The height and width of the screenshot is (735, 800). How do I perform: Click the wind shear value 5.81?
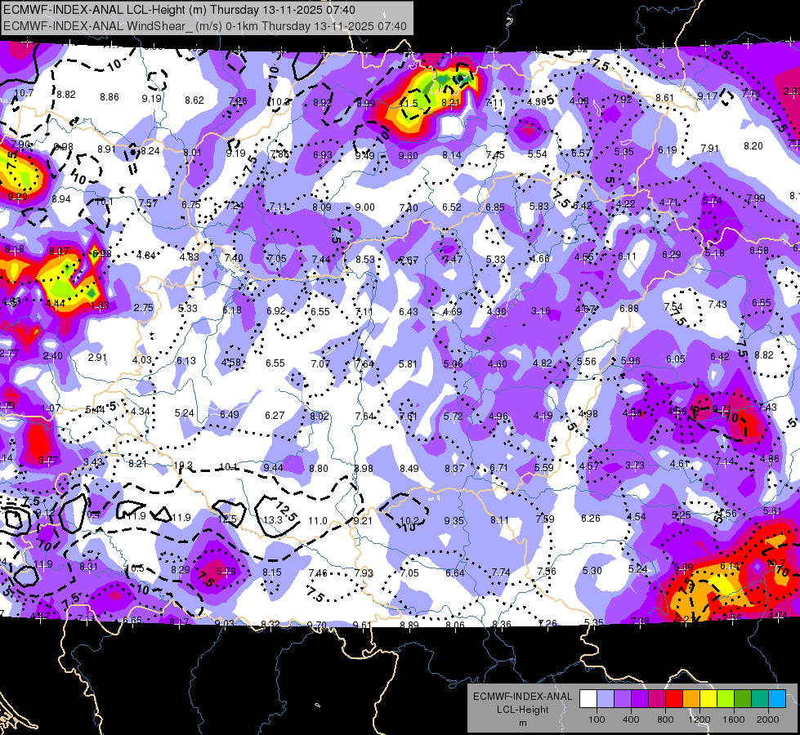point(408,363)
